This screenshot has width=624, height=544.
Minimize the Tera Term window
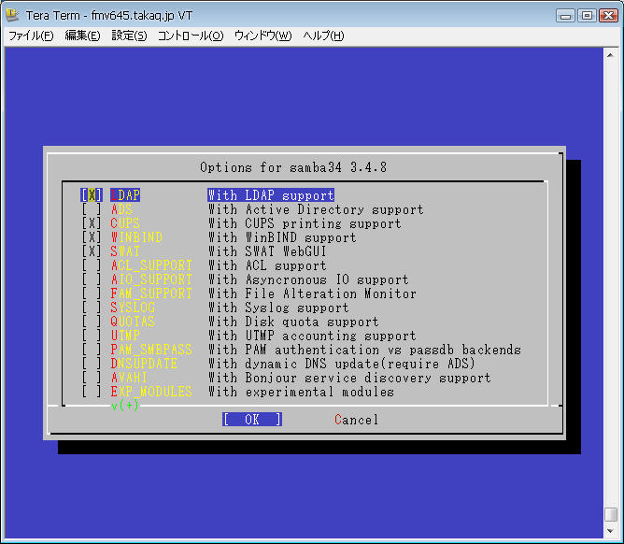tap(565, 16)
